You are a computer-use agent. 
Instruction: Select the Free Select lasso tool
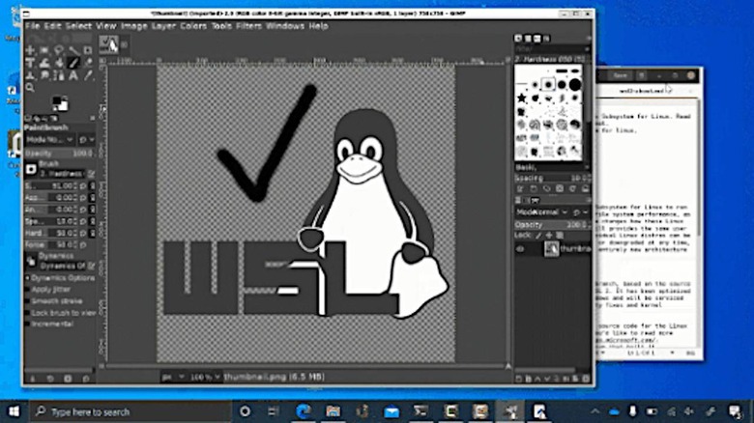(59, 50)
